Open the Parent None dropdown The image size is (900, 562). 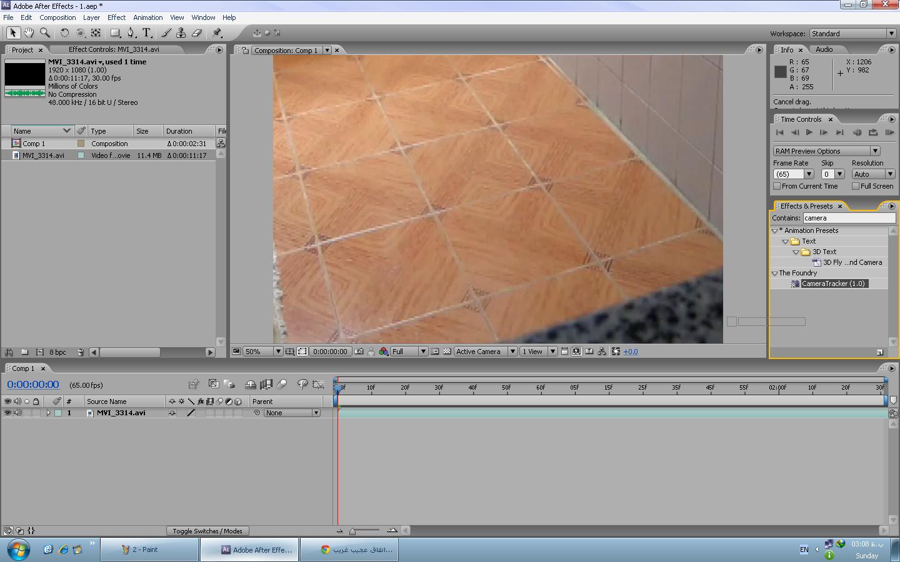292,413
